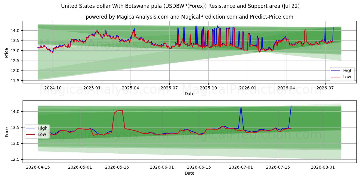Click the bottom chart's 'Date' axis label
The width and height of the screenshot is (361, 180).
(x=190, y=173)
